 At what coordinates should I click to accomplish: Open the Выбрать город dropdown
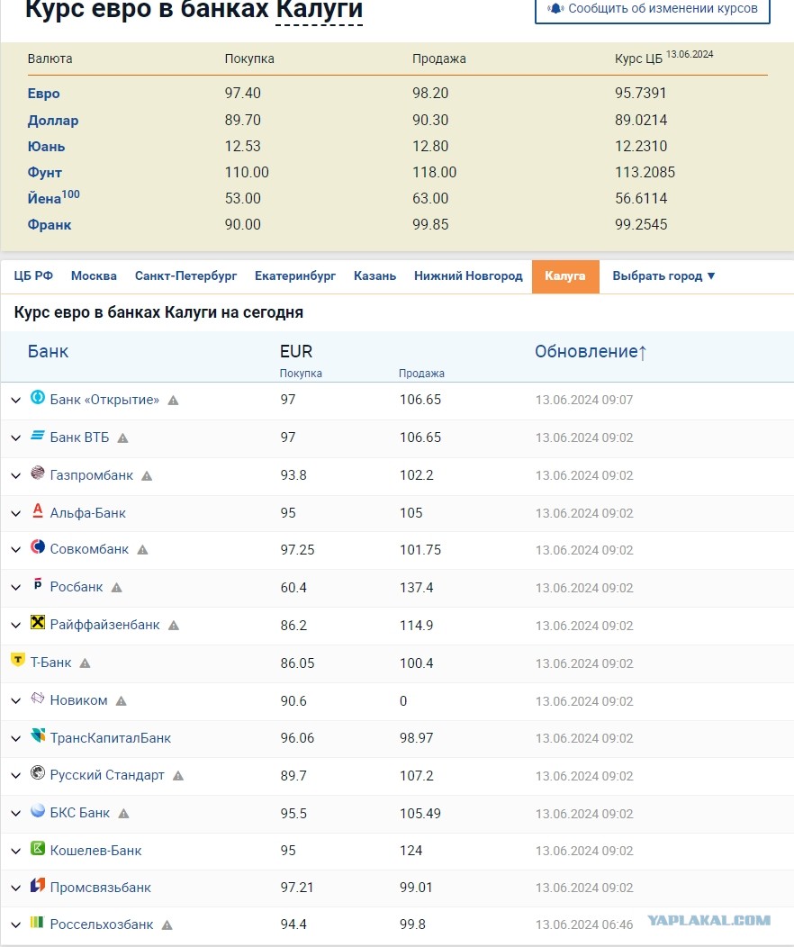point(663,276)
